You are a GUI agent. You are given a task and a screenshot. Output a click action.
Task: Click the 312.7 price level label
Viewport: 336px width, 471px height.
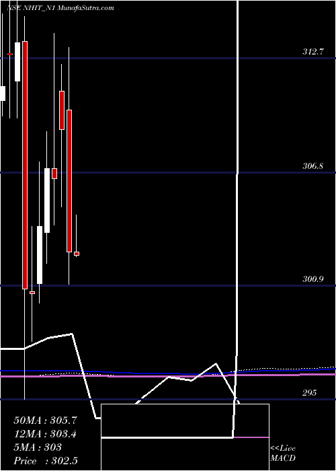pos(312,52)
